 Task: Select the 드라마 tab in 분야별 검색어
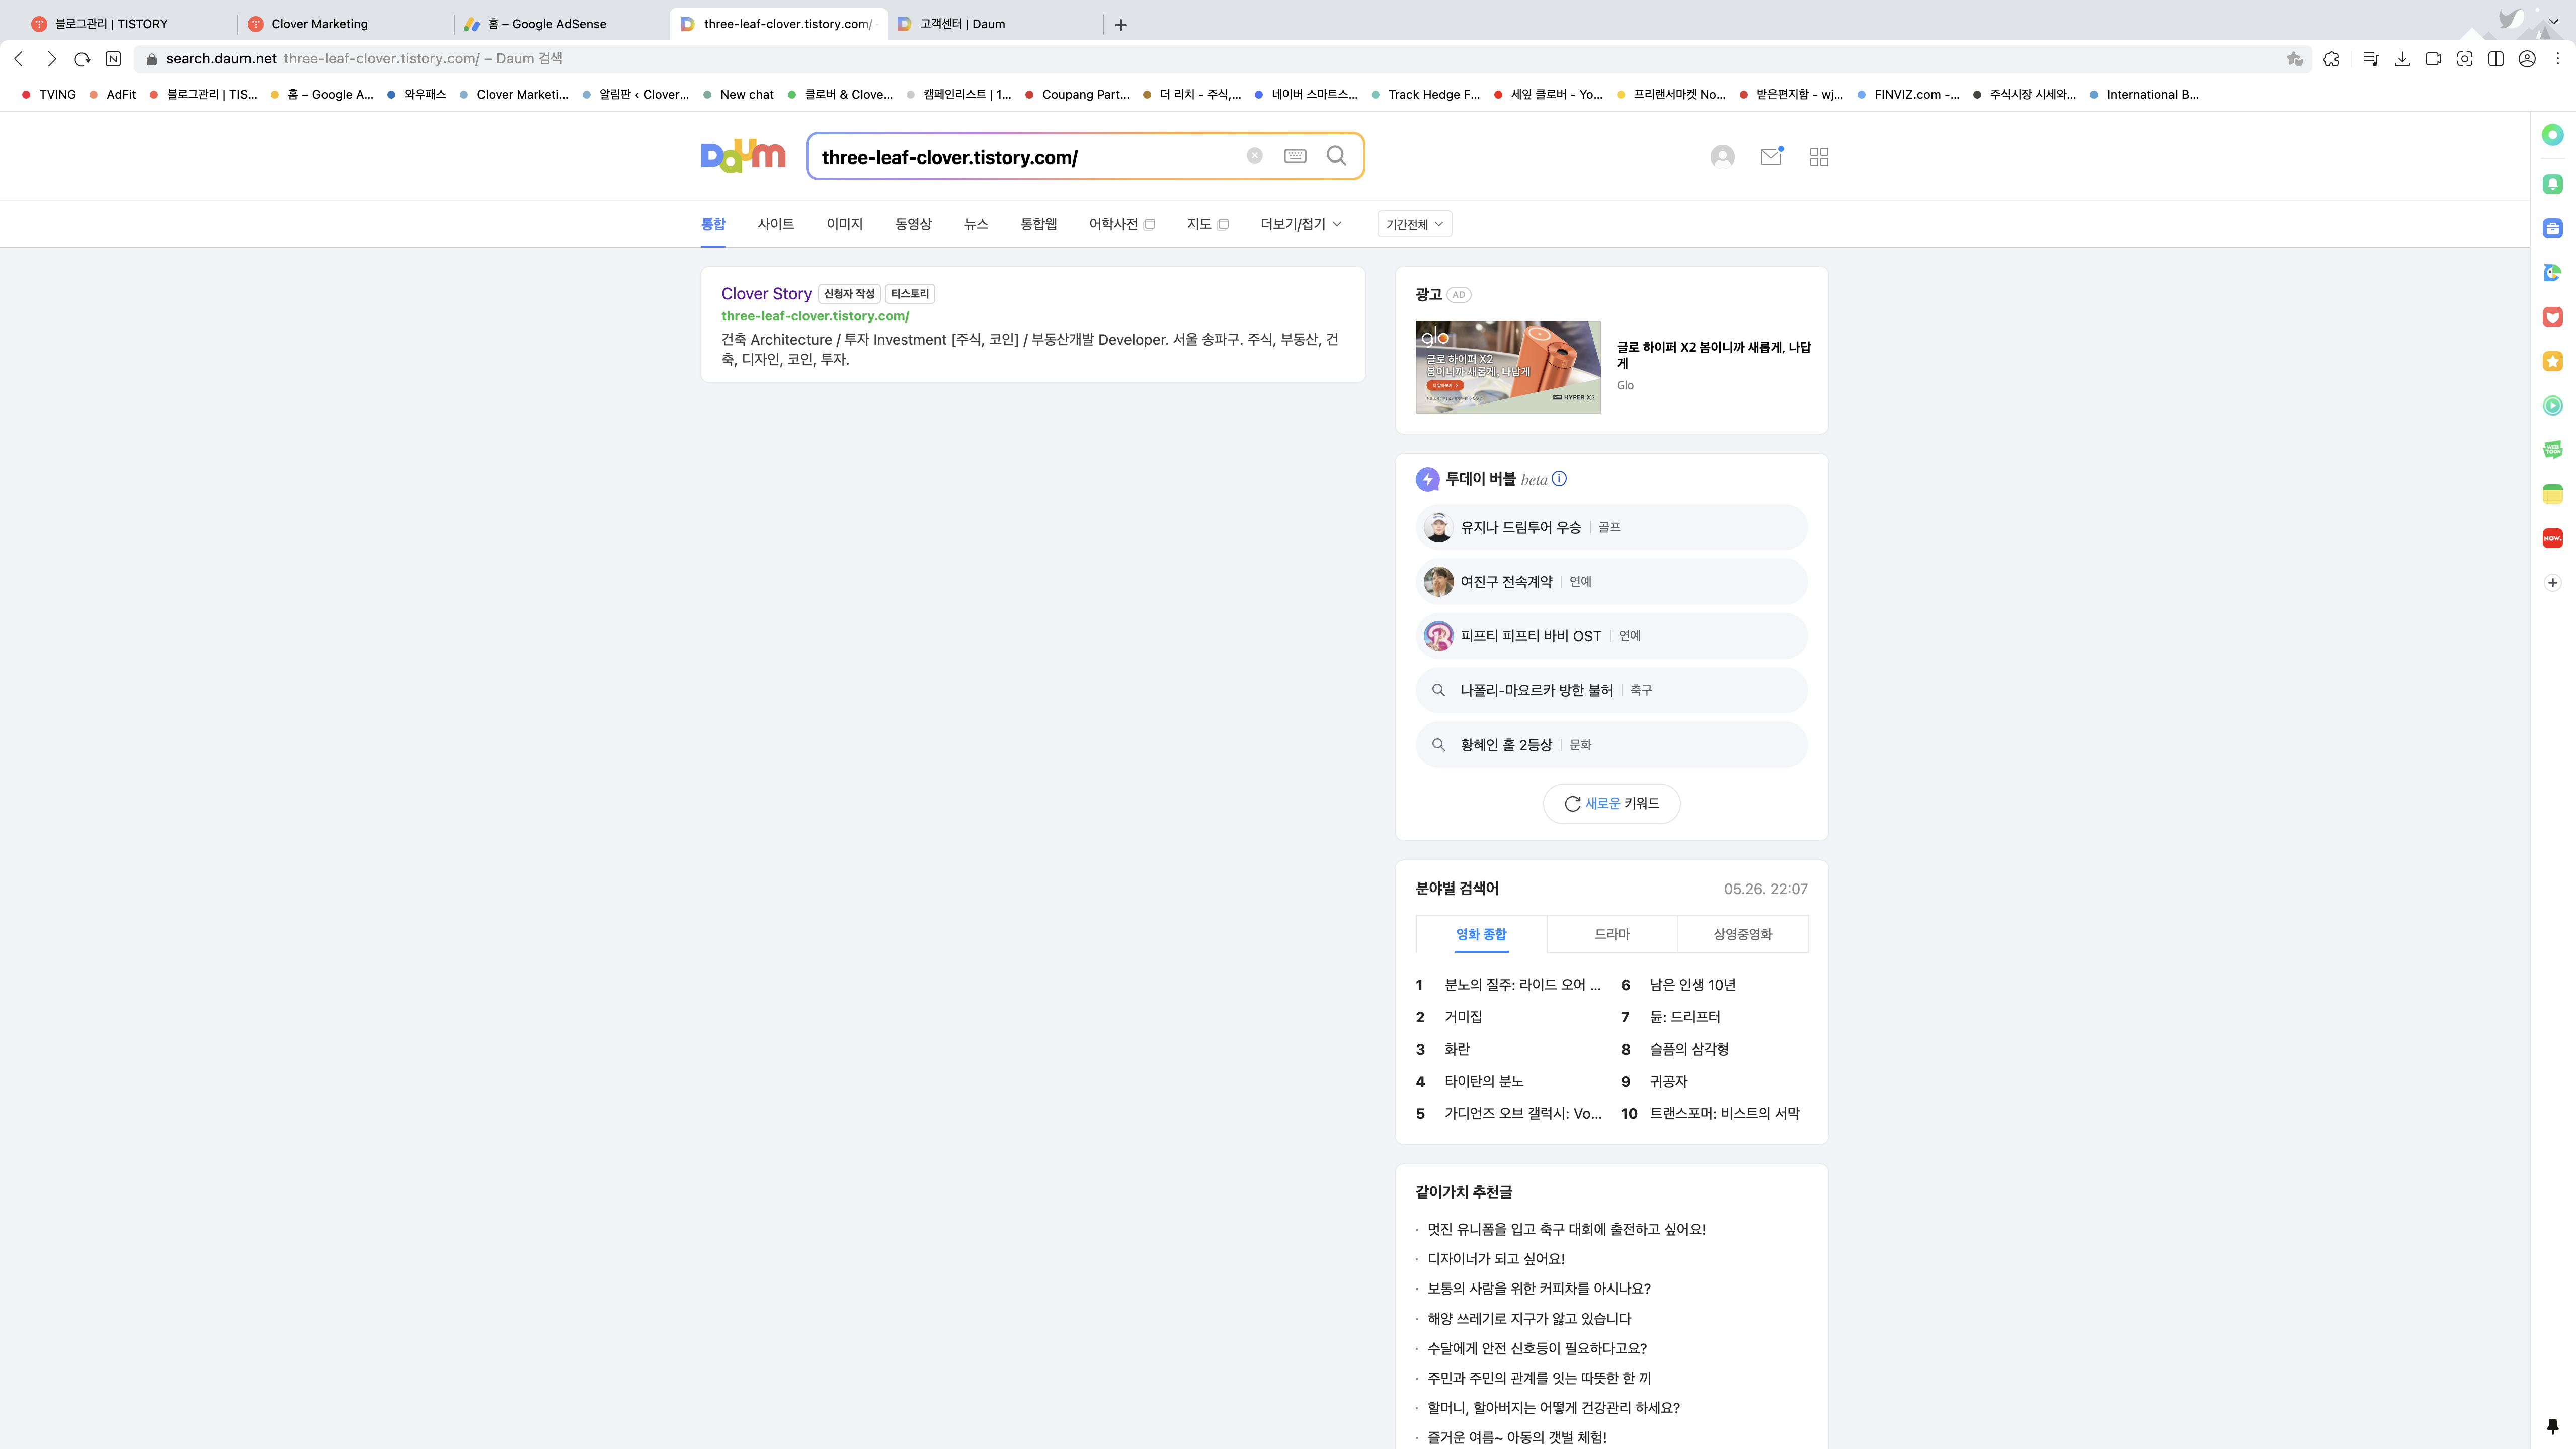coord(1611,934)
